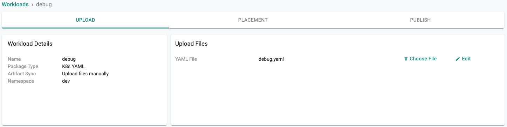Click the K8s YAML package type value
The image size is (507, 127).
pos(73,66)
